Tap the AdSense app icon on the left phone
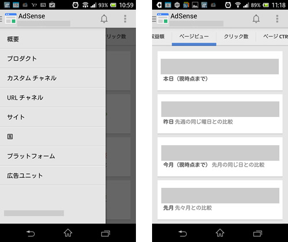The image size is (288, 242). pyautogui.click(x=10, y=18)
